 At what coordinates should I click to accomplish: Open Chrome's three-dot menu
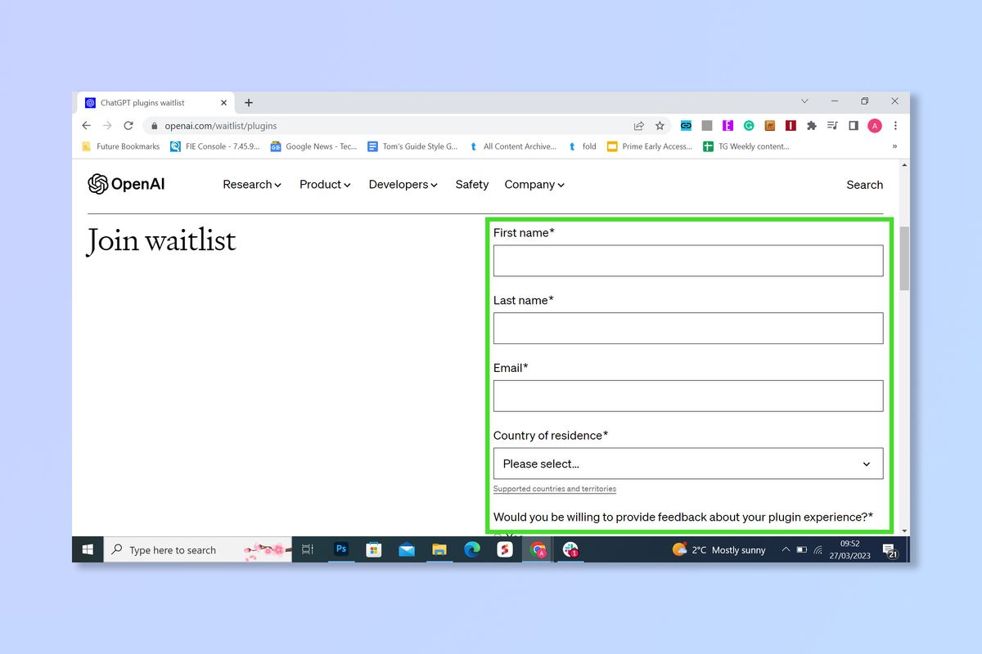[895, 125]
